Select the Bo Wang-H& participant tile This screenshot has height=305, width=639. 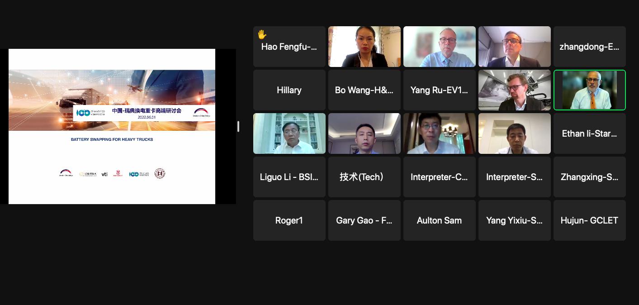pos(364,90)
